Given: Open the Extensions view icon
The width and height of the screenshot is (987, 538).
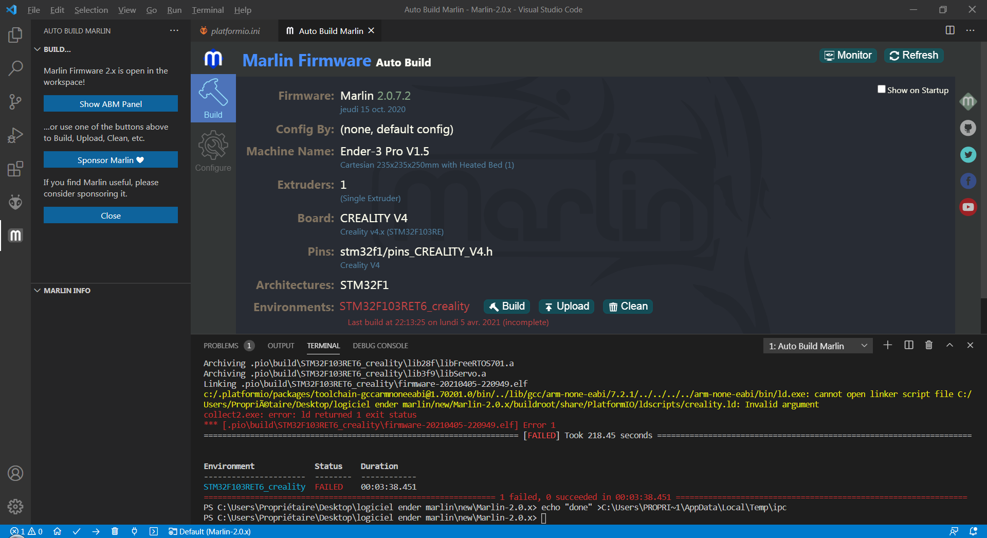Looking at the screenshot, I should 15,169.
